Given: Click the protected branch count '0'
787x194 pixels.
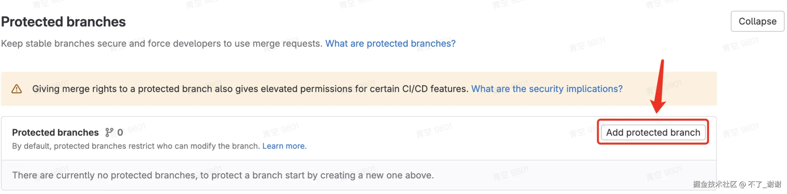Looking at the screenshot, I should coord(120,132).
